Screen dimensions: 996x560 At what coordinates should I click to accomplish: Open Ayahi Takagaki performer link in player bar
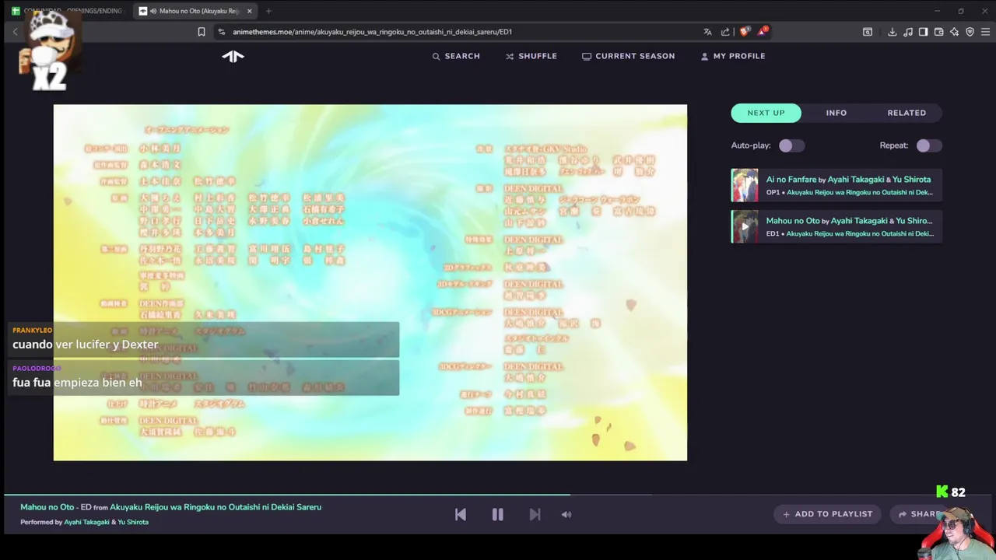(x=86, y=522)
